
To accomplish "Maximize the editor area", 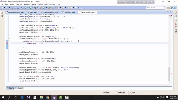I will [x=170, y=12].
